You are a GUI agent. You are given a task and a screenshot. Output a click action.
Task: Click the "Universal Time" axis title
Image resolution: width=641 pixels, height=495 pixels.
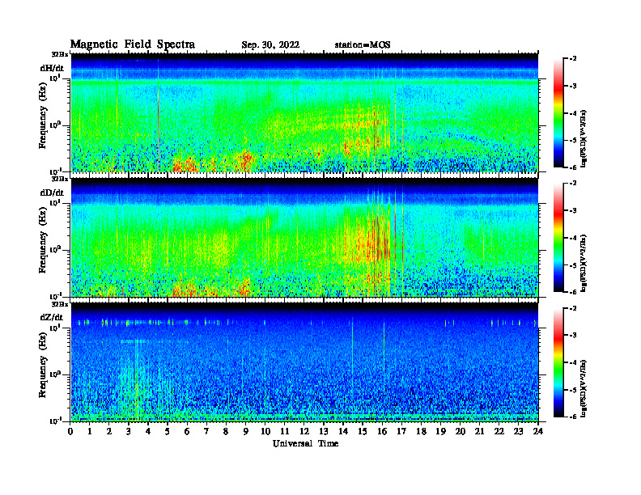(305, 443)
